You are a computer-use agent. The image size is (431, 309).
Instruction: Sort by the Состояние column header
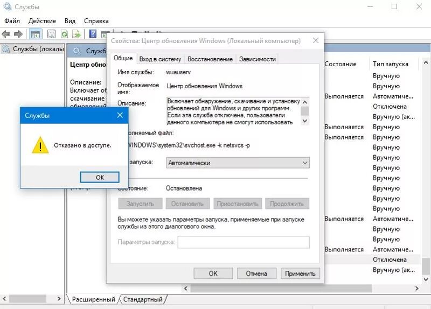coord(340,64)
